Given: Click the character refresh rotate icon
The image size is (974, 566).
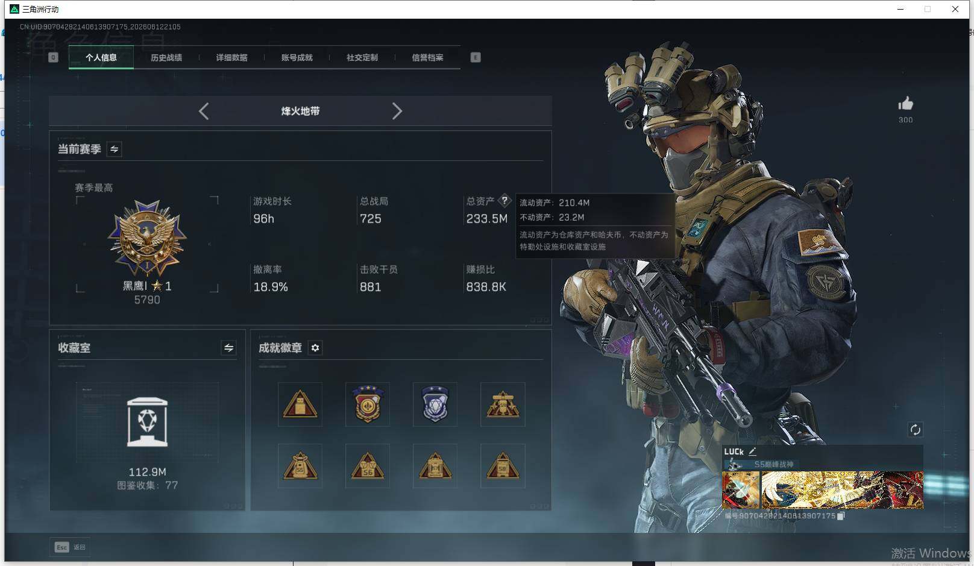Looking at the screenshot, I should click(915, 430).
